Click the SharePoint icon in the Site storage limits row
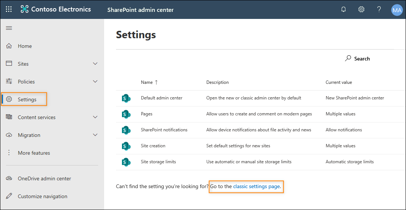This screenshot has height=210, width=406. click(126, 162)
